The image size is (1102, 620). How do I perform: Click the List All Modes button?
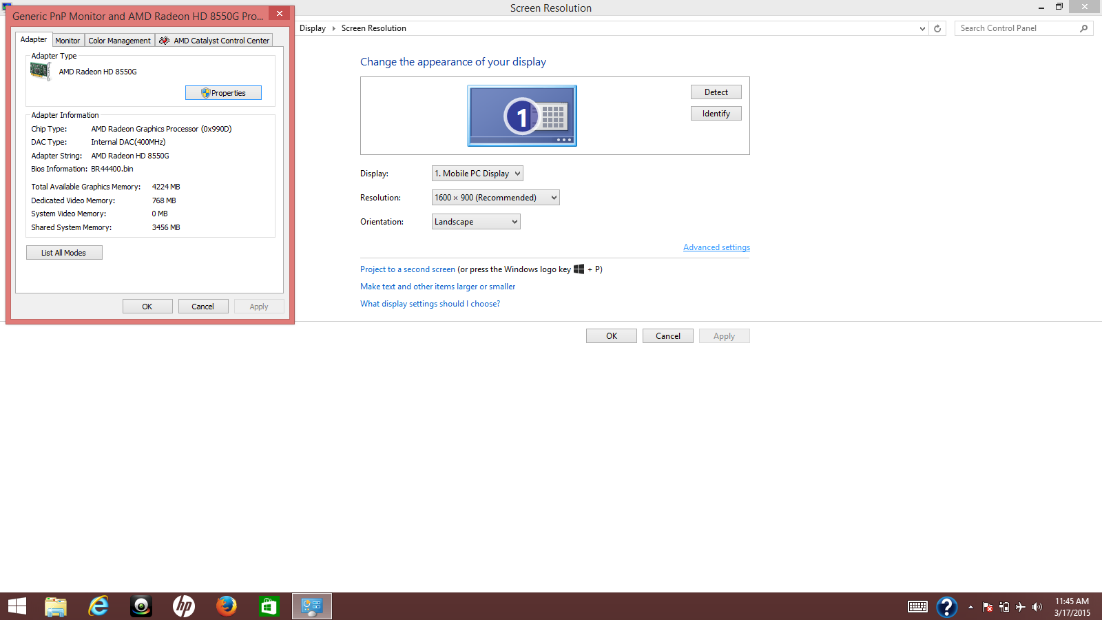point(63,252)
